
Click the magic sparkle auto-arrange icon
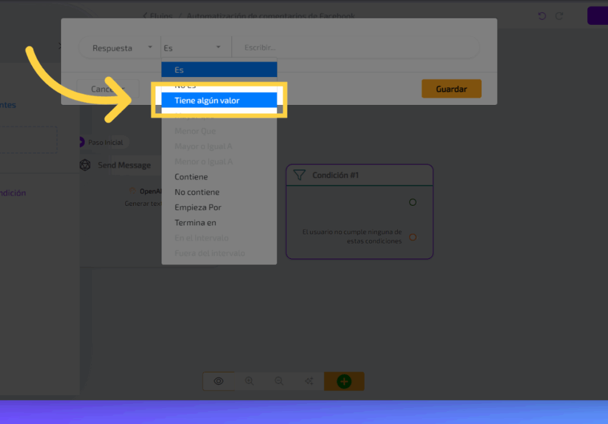(309, 381)
